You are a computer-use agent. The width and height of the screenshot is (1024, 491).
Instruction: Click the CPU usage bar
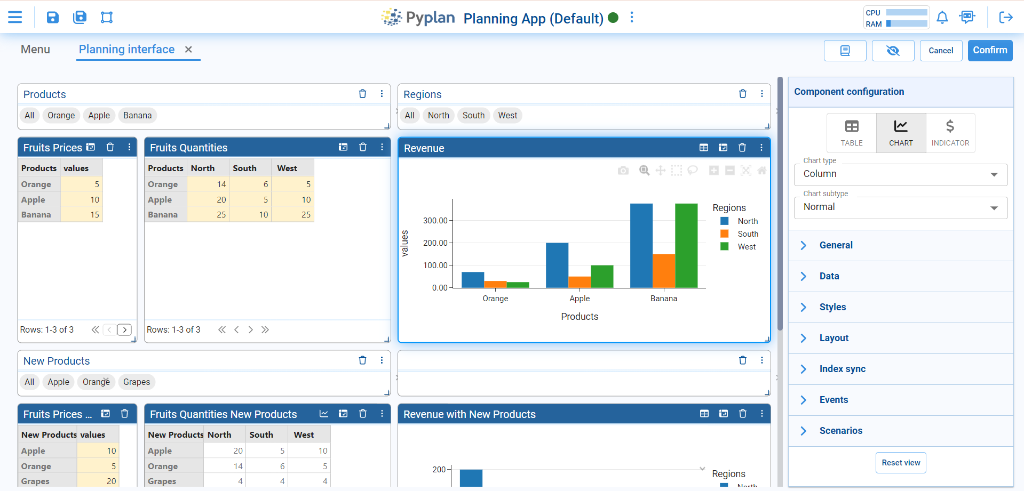point(908,12)
